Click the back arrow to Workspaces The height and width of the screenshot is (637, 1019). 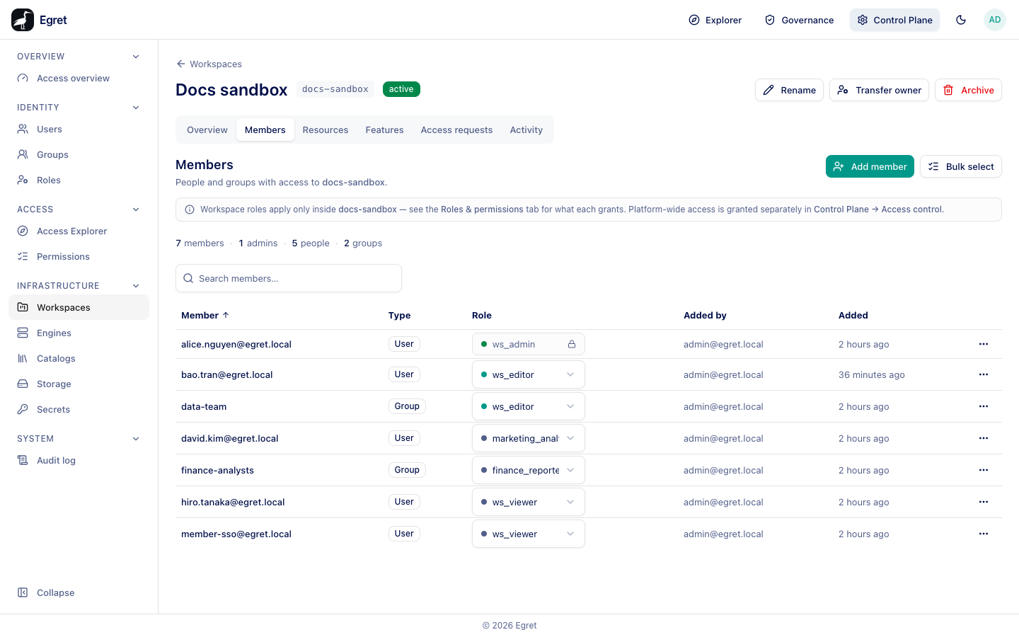[181, 64]
